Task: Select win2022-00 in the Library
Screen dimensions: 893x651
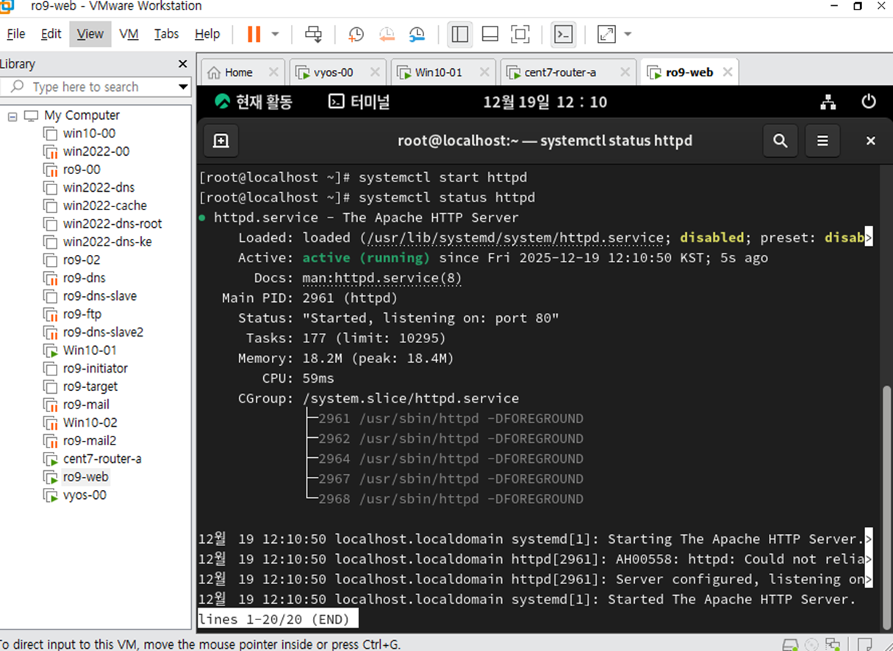Action: pos(96,151)
